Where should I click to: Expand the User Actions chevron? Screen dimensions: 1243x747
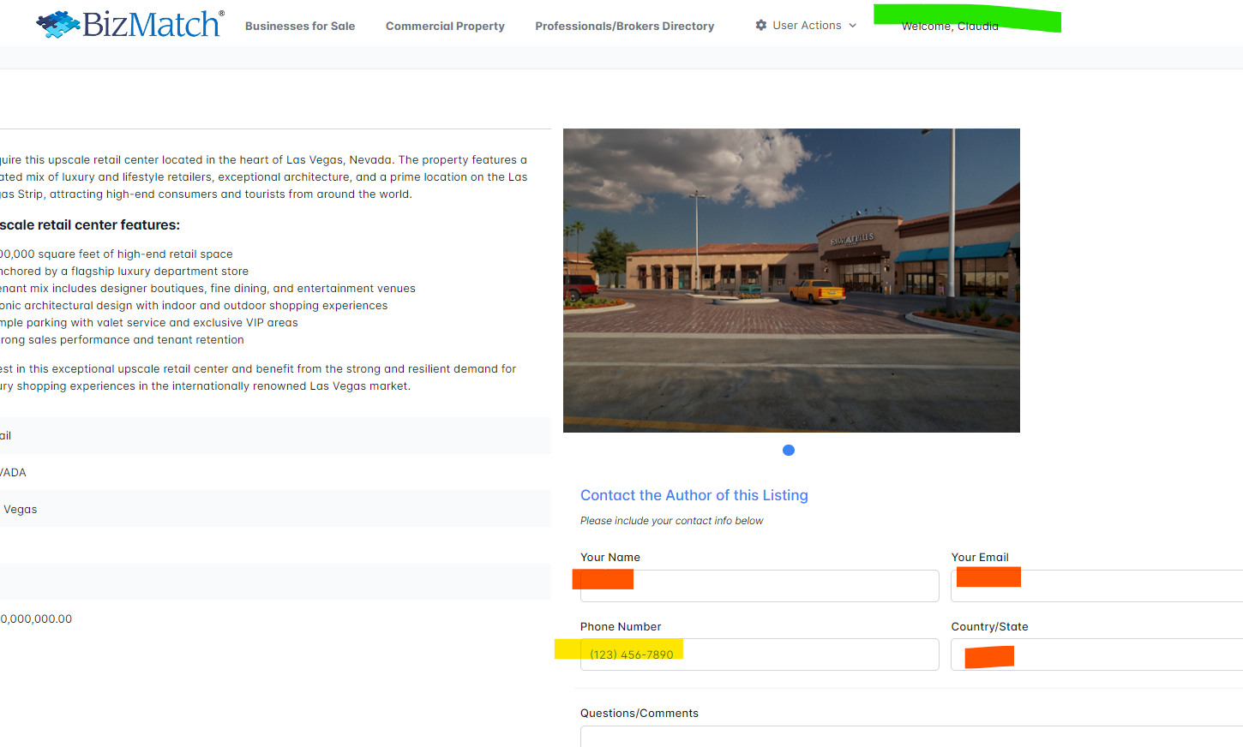(853, 26)
